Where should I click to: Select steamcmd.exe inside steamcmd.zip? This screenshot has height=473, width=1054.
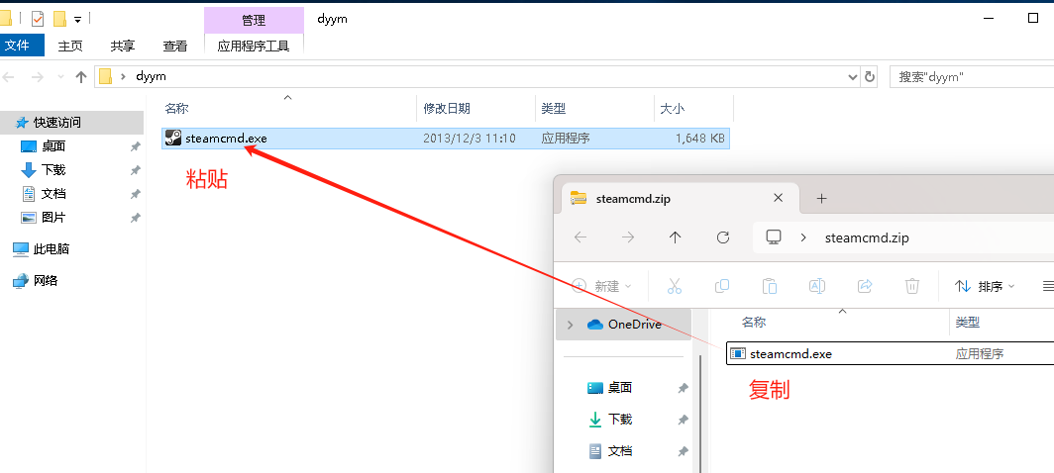890,353
